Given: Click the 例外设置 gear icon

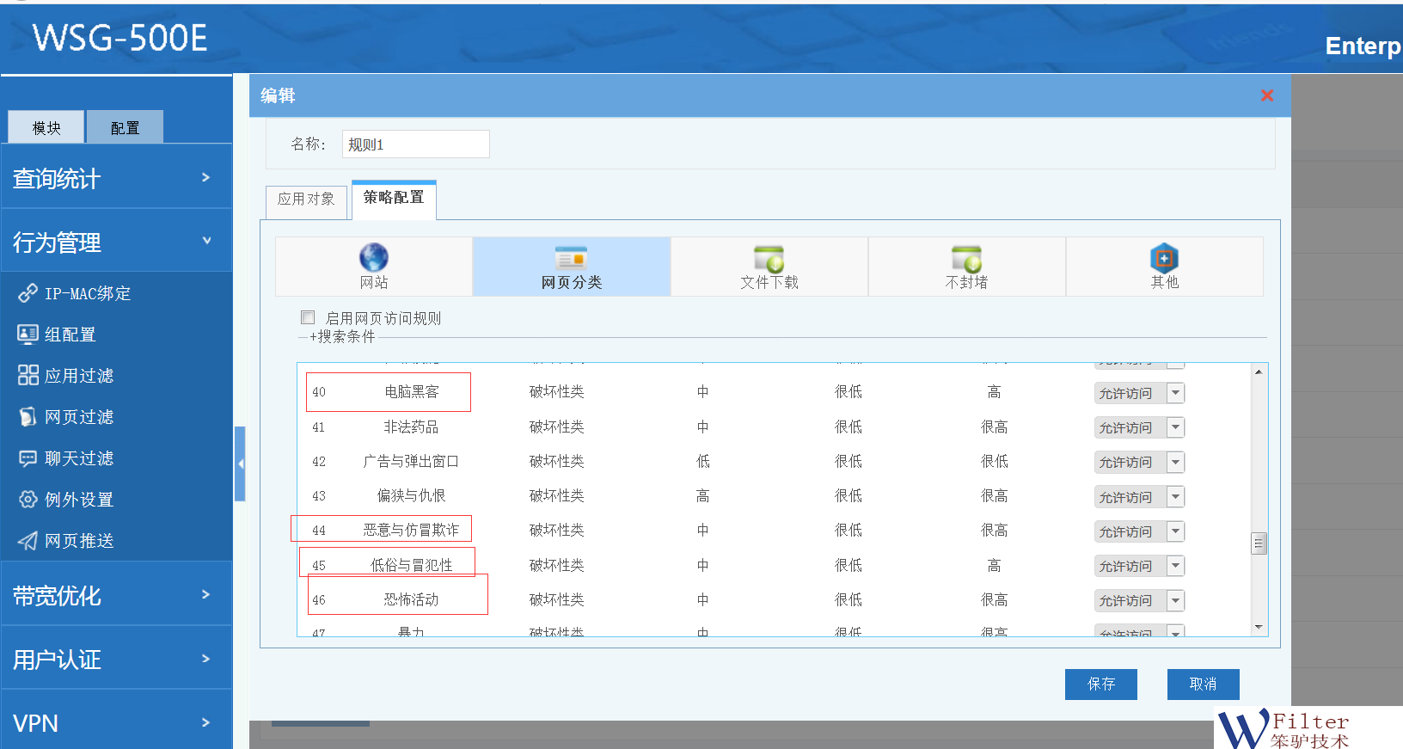Looking at the screenshot, I should [28, 500].
